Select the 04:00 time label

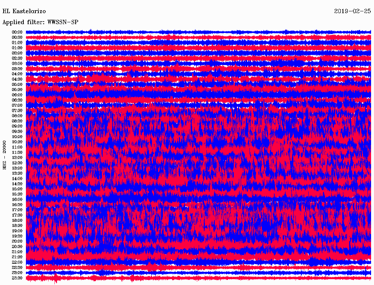[17, 74]
